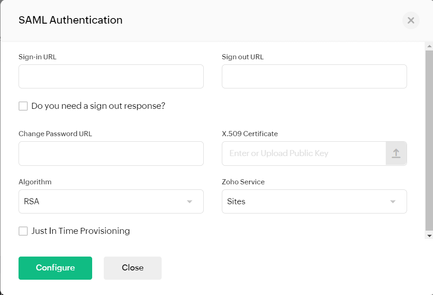The image size is (433, 295).
Task: Focus the Sign out URL input field
Action: tap(314, 76)
